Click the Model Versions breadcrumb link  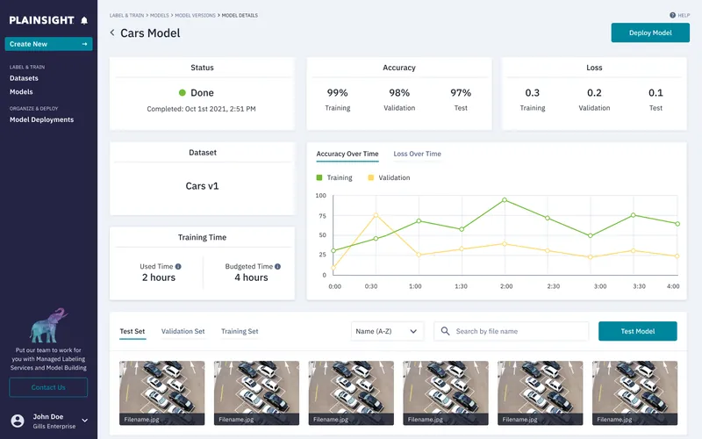(x=195, y=15)
